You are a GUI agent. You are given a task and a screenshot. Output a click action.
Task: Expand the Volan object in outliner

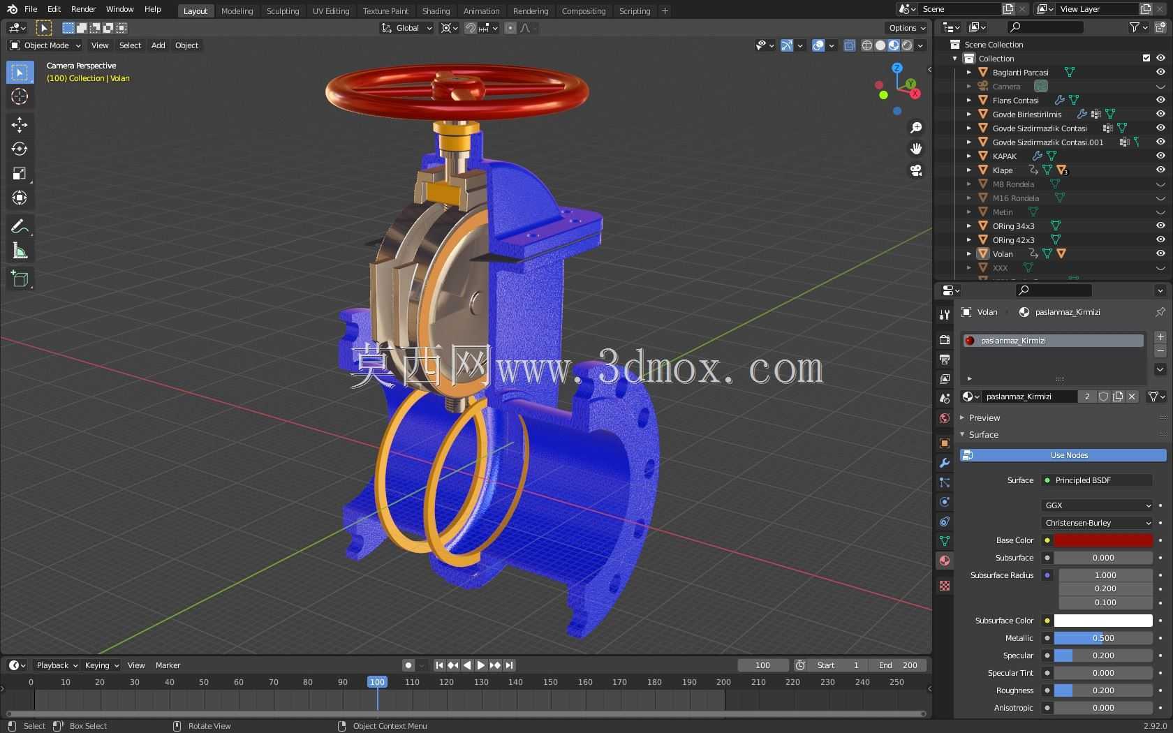tap(969, 254)
